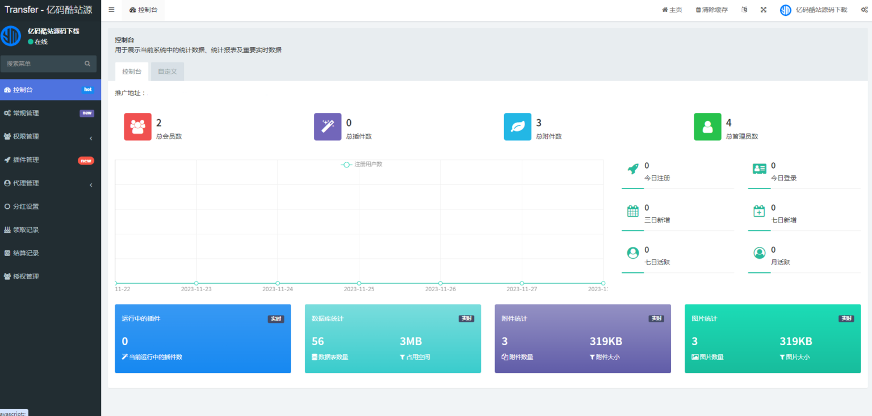Click the 今日注册 rocket icon
Image resolution: width=872 pixels, height=416 pixels.
click(633, 169)
